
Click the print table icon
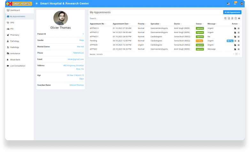(x=239, y=18)
